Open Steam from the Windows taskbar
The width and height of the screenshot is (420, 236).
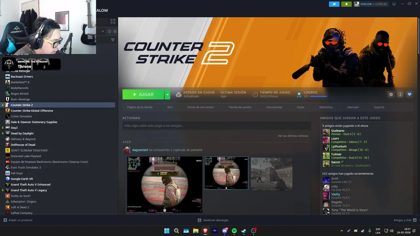pyautogui.click(x=244, y=231)
